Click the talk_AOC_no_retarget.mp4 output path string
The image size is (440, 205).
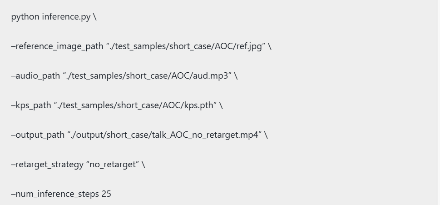click(164, 135)
